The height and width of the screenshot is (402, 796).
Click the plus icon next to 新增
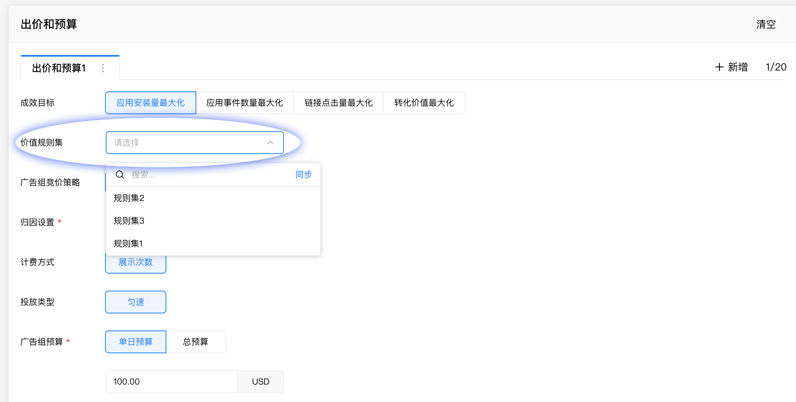(720, 67)
